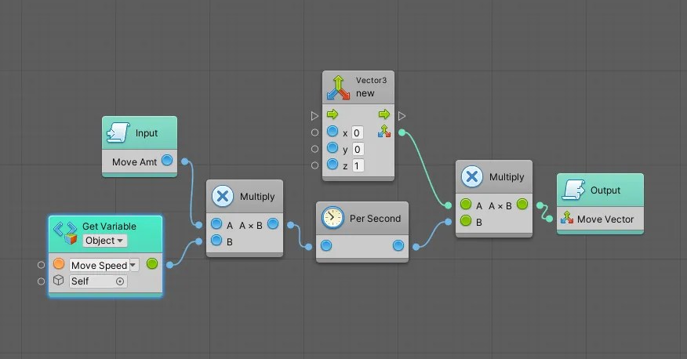687x359 pixels.
Task: Click the Get Variable node icon
Action: [65, 233]
